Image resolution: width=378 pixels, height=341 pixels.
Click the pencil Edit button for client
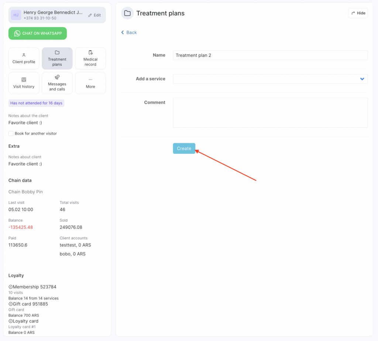click(94, 15)
